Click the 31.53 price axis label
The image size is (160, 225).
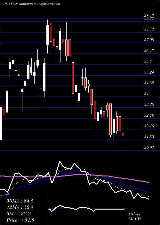[149, 137]
